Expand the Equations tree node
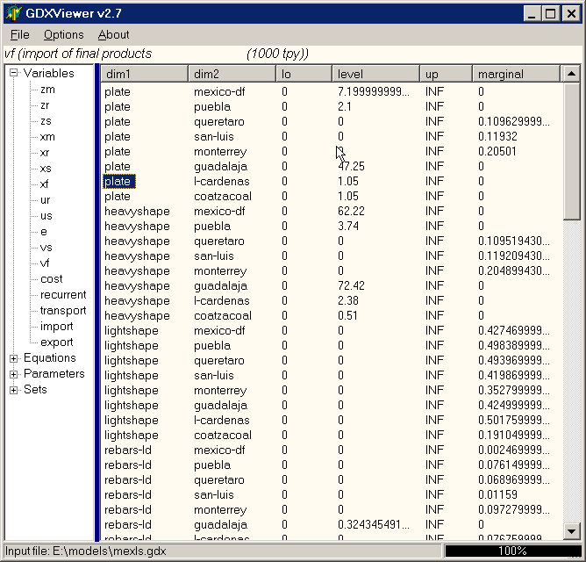 [x=14, y=358]
